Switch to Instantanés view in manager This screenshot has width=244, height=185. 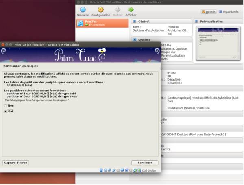(x=229, y=12)
